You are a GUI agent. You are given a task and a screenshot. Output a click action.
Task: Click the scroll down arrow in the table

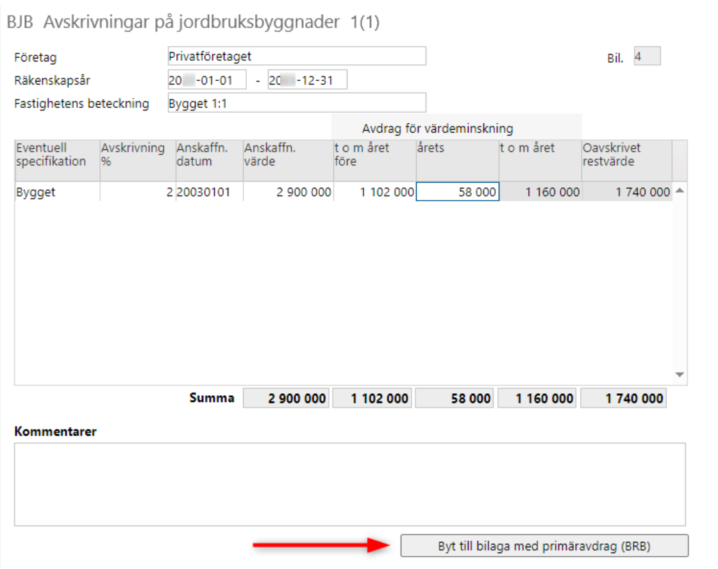tap(680, 375)
